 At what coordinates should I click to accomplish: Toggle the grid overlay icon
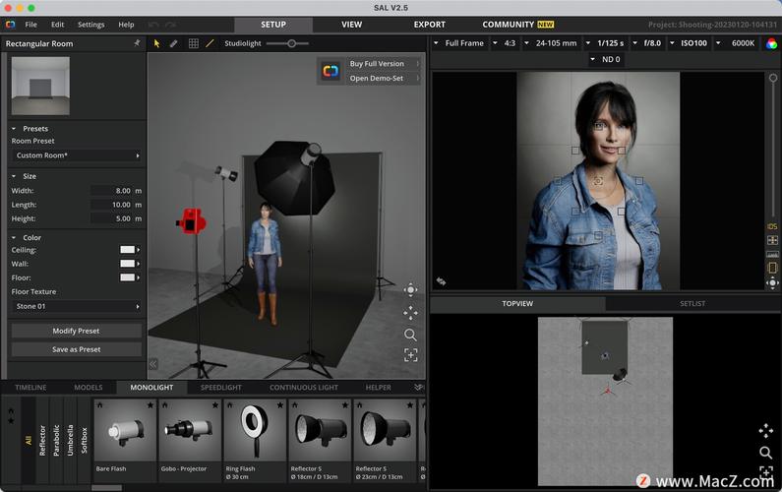[193, 43]
